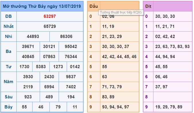This screenshot has height=113, width=194.
Task: Select seventh prize number 46
Action: 41,107
